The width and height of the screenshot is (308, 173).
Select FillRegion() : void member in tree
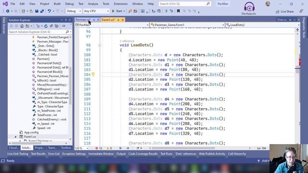[48, 89]
